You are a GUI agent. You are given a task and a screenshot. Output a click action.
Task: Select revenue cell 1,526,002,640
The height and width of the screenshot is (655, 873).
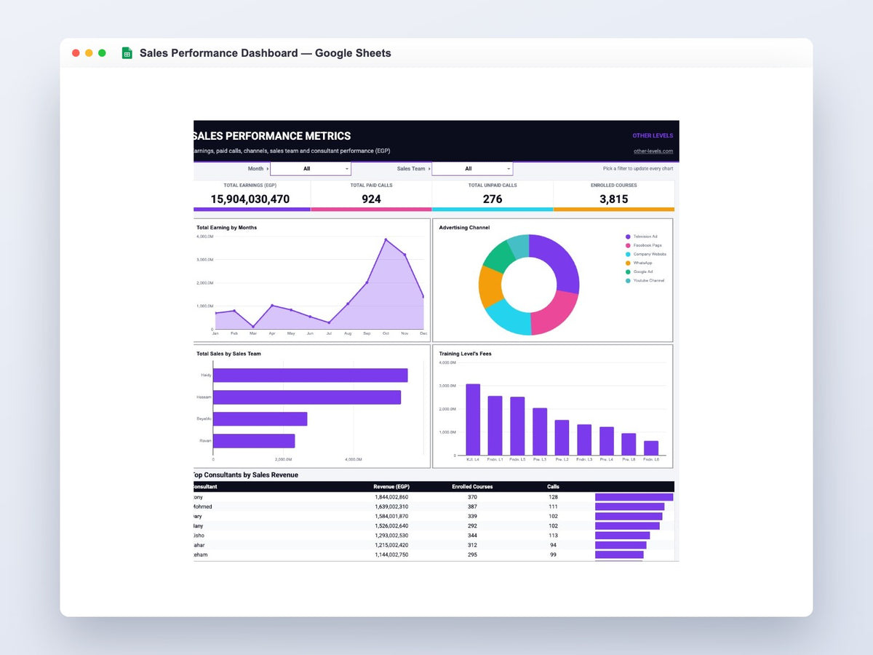tap(391, 525)
